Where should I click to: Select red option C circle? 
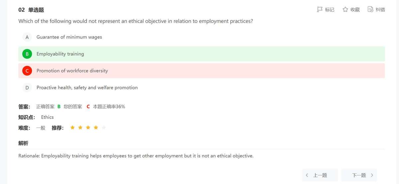(x=27, y=71)
